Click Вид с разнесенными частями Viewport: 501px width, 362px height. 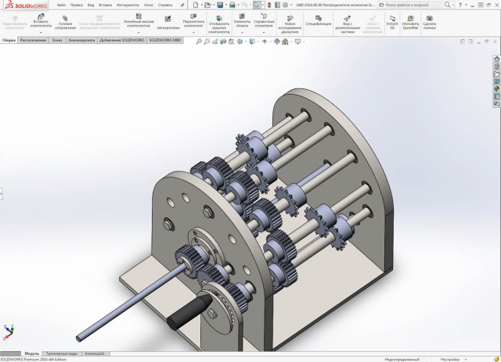tap(348, 24)
